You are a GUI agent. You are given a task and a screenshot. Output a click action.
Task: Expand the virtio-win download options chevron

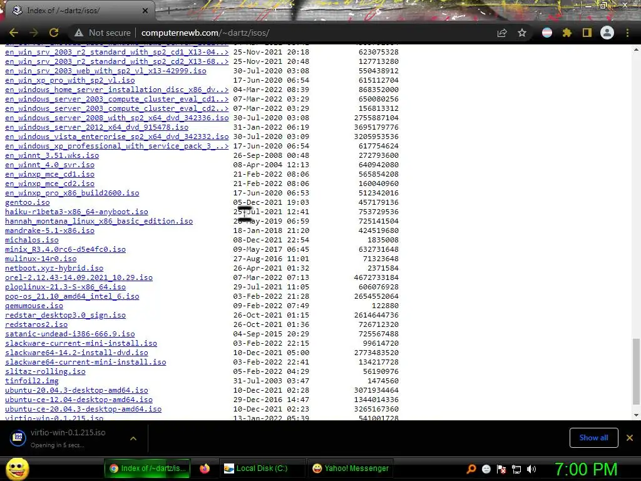133,438
